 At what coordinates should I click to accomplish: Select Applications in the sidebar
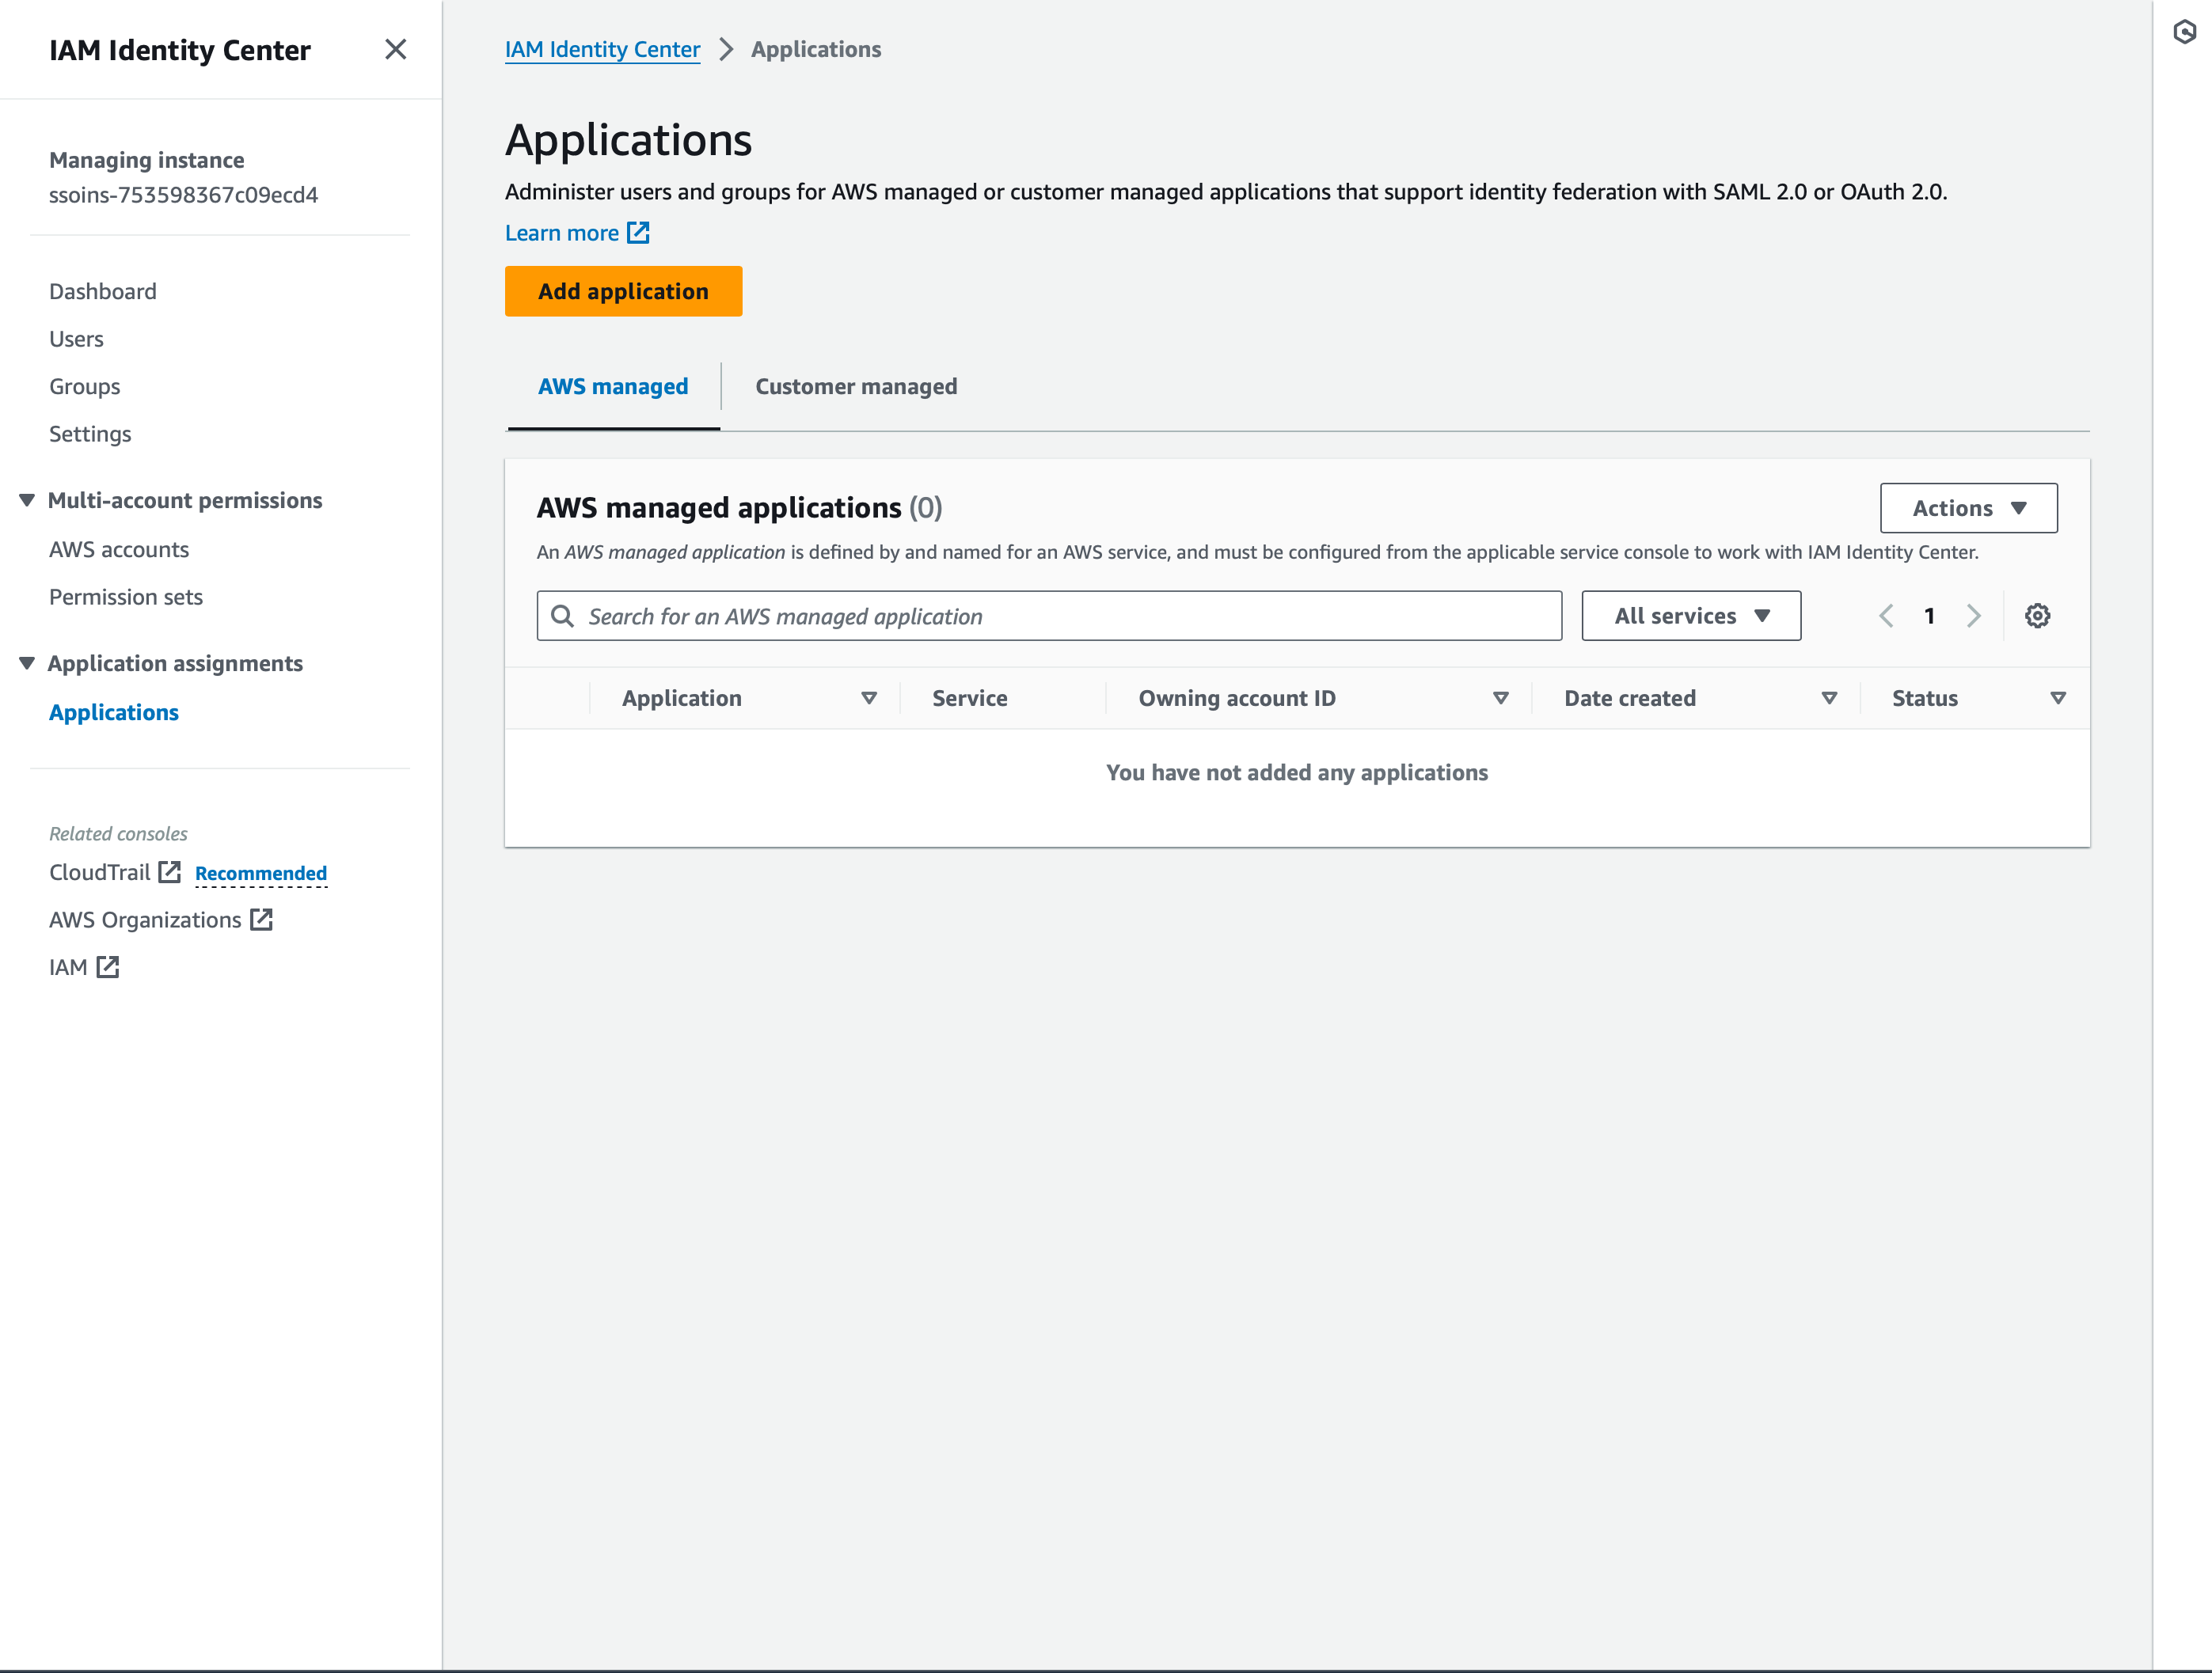pos(114,712)
